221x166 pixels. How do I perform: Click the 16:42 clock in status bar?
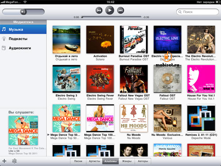110,2
